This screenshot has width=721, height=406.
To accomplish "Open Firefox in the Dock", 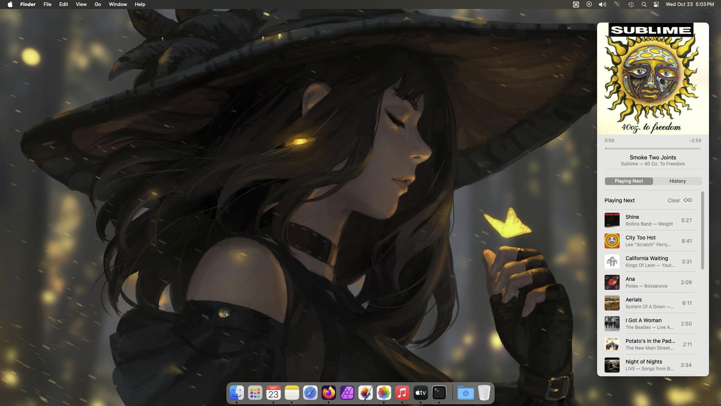I will point(329,393).
